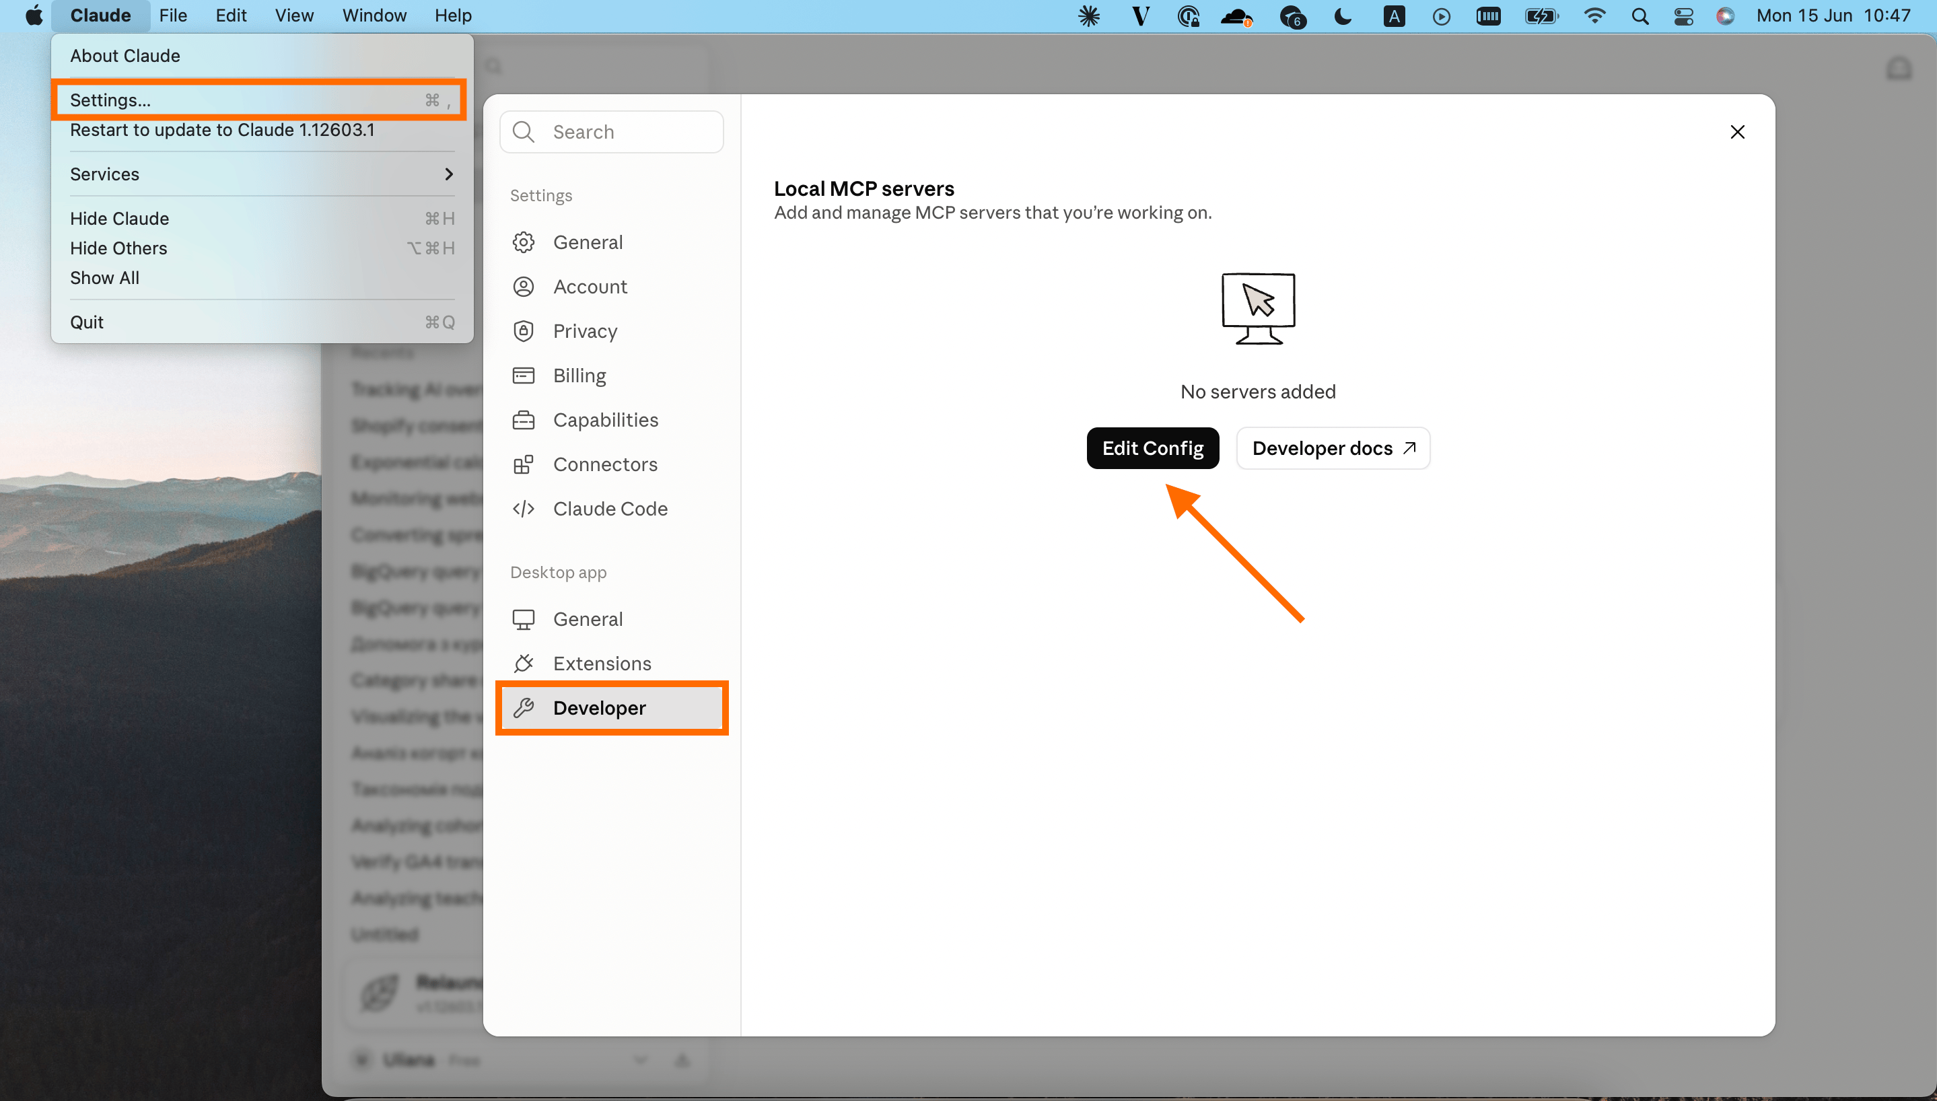The height and width of the screenshot is (1101, 1937).
Task: Switch to Extensions settings
Action: (x=612, y=663)
